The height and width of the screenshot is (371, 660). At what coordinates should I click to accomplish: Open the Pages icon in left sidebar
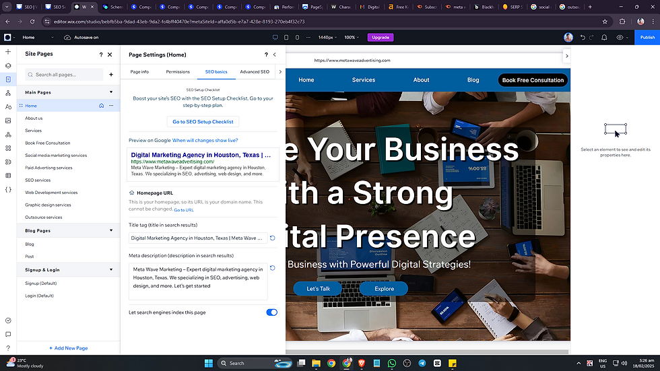(8, 79)
